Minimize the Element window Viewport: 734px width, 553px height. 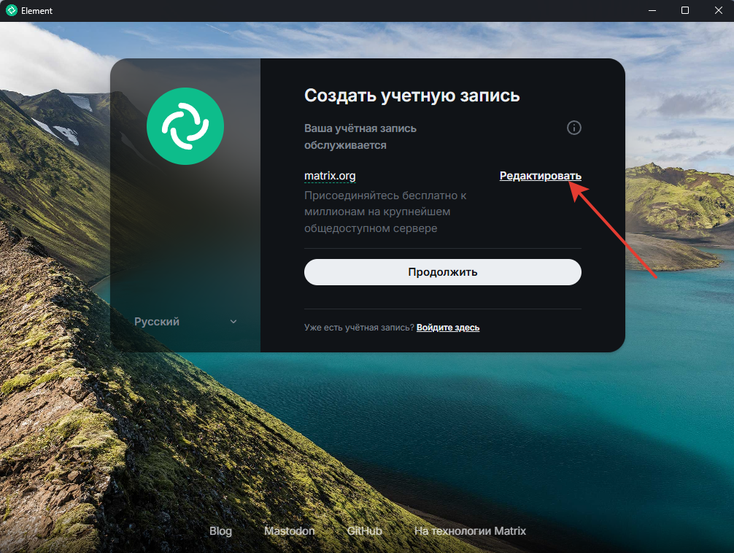(652, 10)
